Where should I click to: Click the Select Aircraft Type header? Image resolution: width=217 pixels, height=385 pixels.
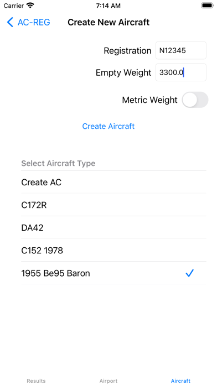(x=58, y=163)
